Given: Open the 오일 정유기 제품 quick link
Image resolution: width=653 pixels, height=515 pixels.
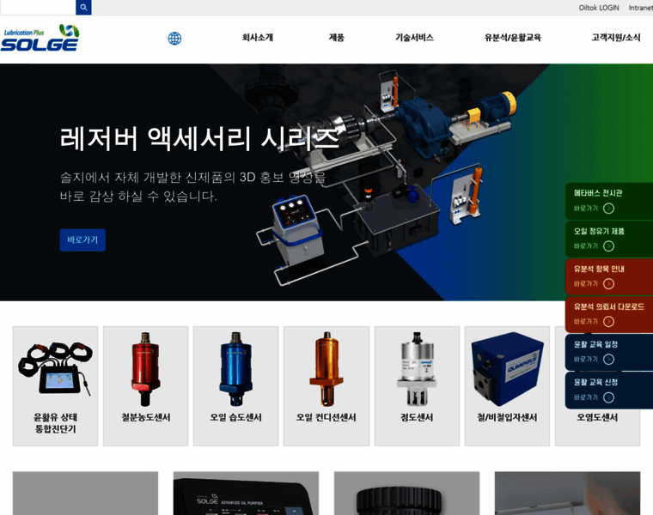Looking at the screenshot, I should coord(609,239).
